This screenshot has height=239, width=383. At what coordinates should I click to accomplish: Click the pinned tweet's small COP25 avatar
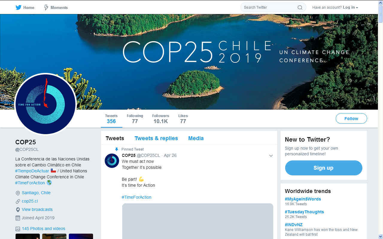pos(112,161)
